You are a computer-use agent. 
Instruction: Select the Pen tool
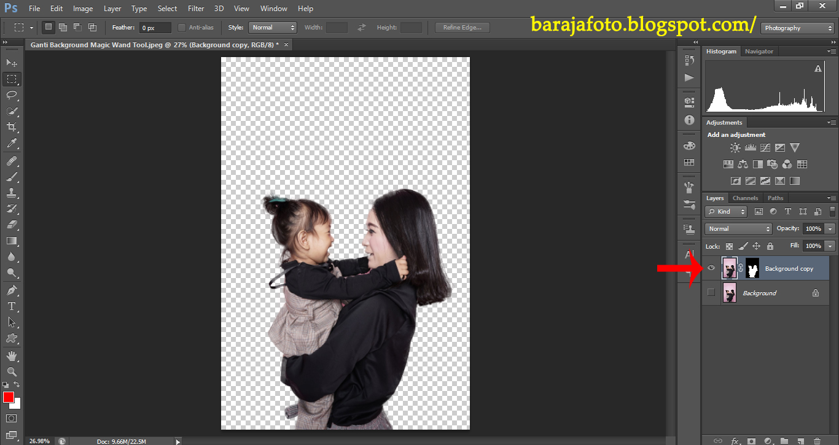[x=12, y=290]
